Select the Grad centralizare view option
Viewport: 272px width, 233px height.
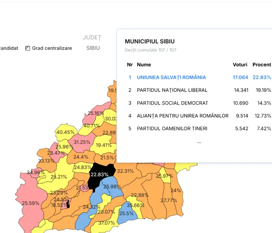pyautogui.click(x=52, y=48)
